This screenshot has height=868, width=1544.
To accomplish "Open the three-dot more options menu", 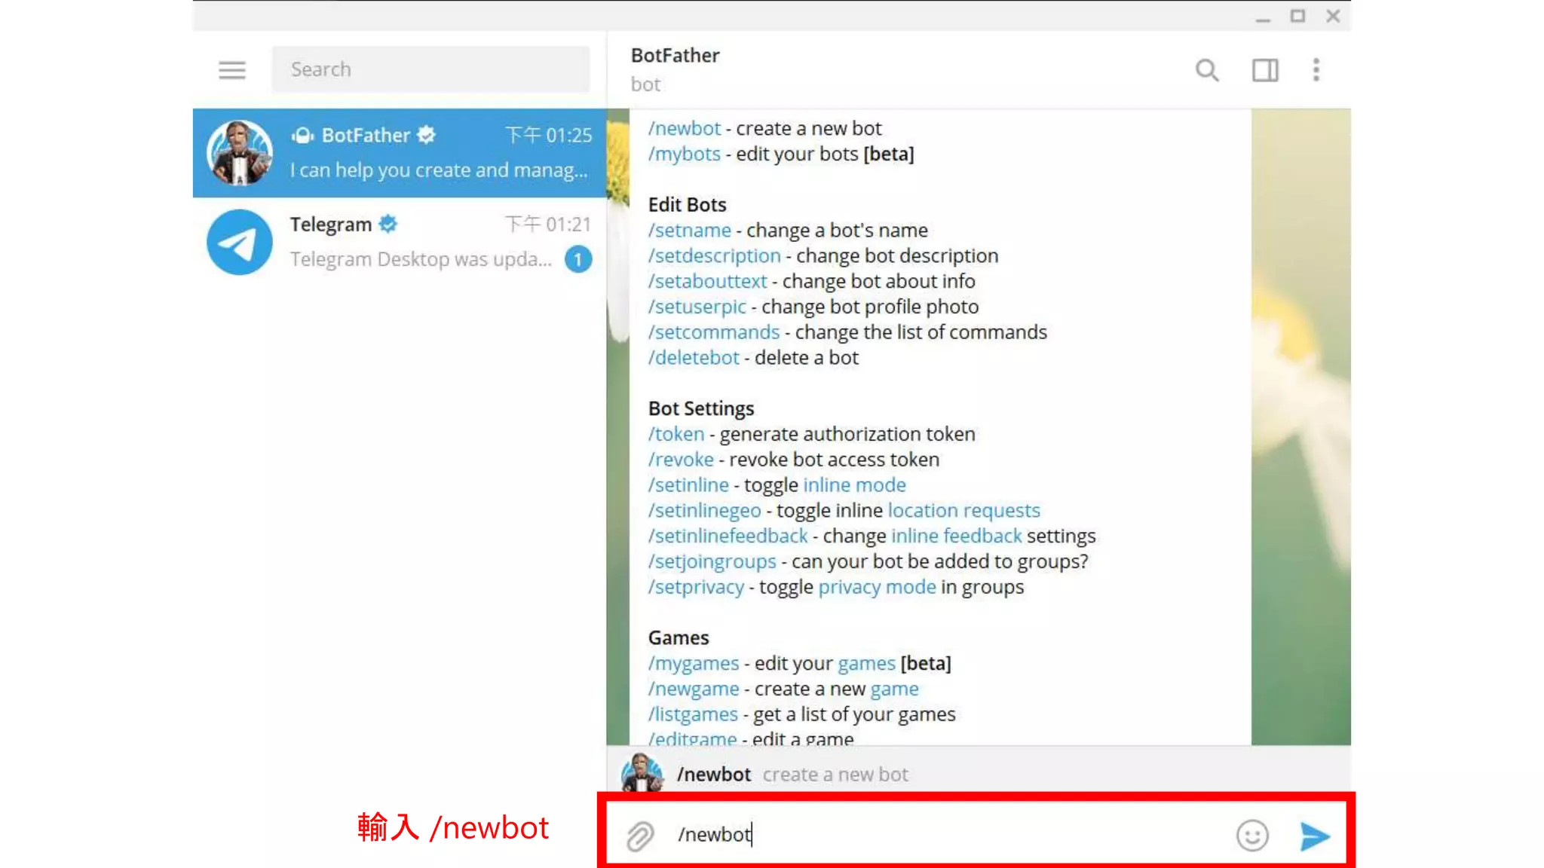I will (x=1316, y=70).
